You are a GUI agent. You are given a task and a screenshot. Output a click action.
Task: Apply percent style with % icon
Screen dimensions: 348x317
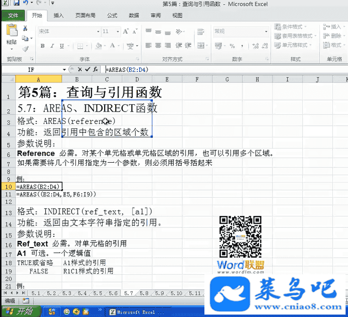point(232,46)
